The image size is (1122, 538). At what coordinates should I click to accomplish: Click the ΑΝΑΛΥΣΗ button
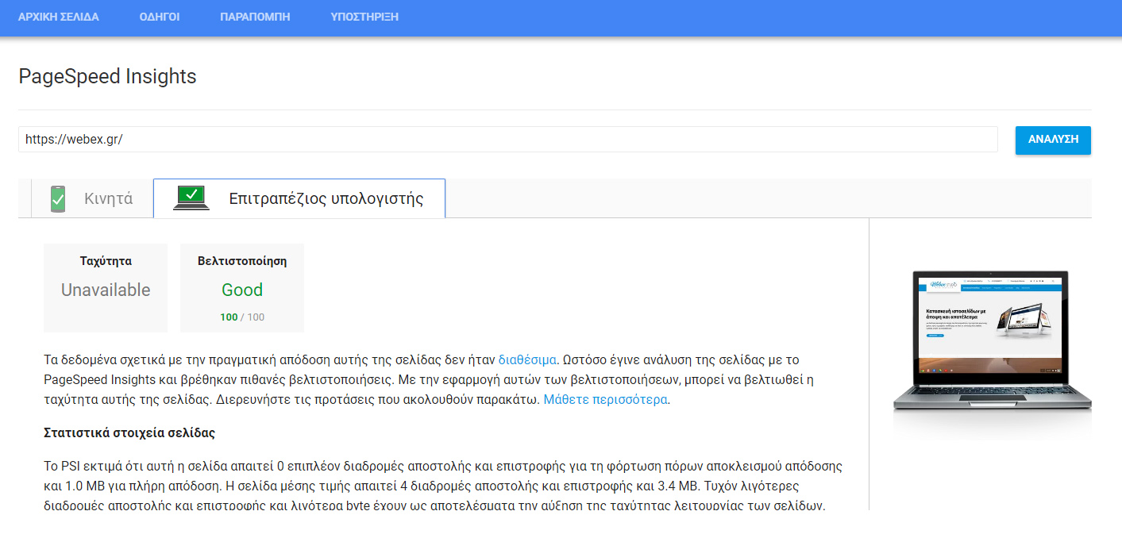(x=1053, y=139)
